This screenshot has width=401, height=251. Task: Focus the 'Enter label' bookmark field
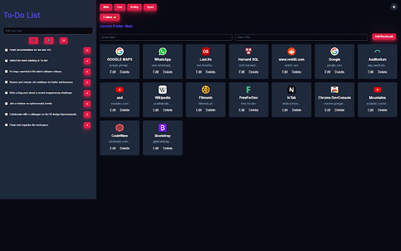point(166,37)
